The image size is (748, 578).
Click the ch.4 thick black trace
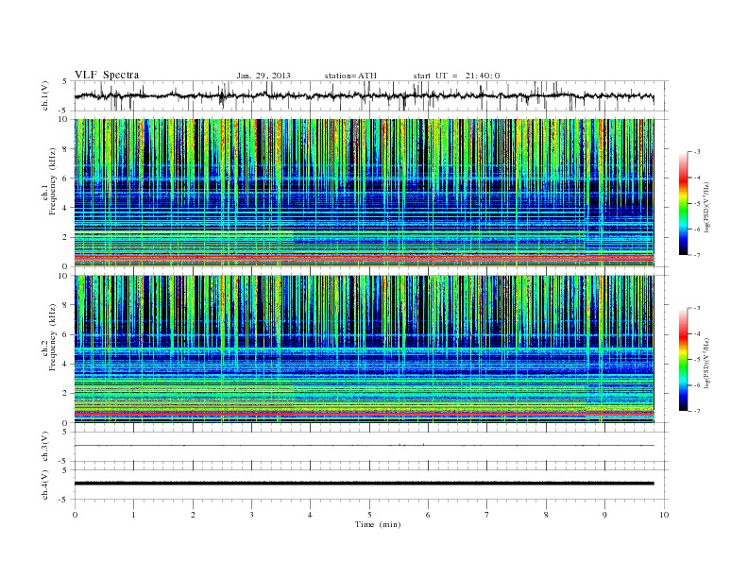pyautogui.click(x=364, y=484)
